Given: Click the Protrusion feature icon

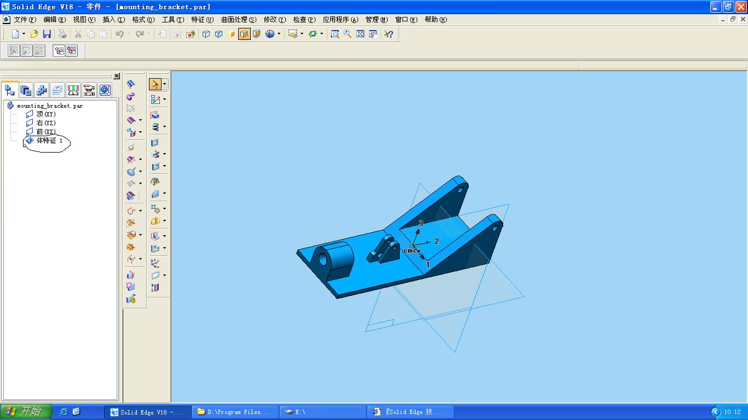Looking at the screenshot, I should click(x=155, y=115).
